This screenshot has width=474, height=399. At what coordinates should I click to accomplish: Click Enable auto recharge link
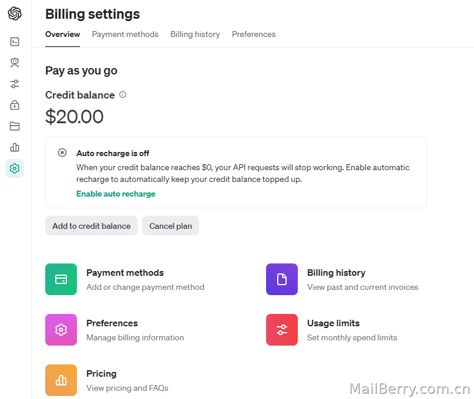click(x=116, y=194)
